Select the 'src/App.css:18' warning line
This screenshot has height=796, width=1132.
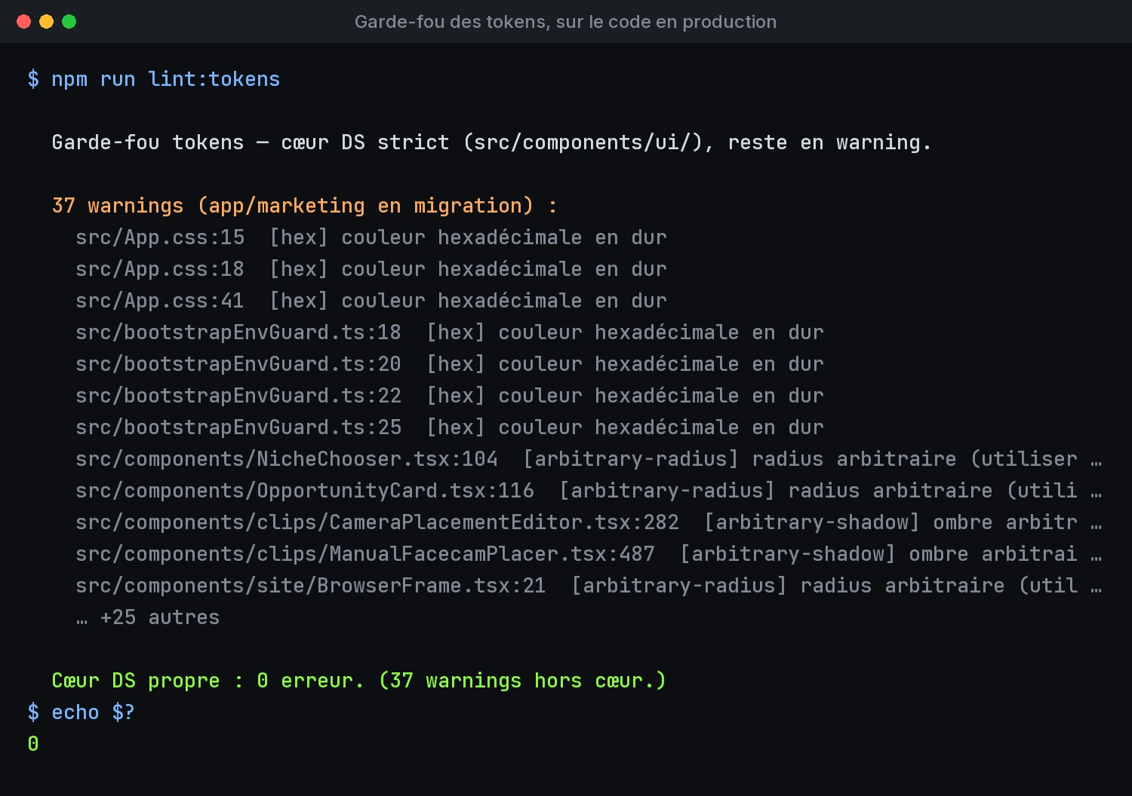click(x=371, y=269)
